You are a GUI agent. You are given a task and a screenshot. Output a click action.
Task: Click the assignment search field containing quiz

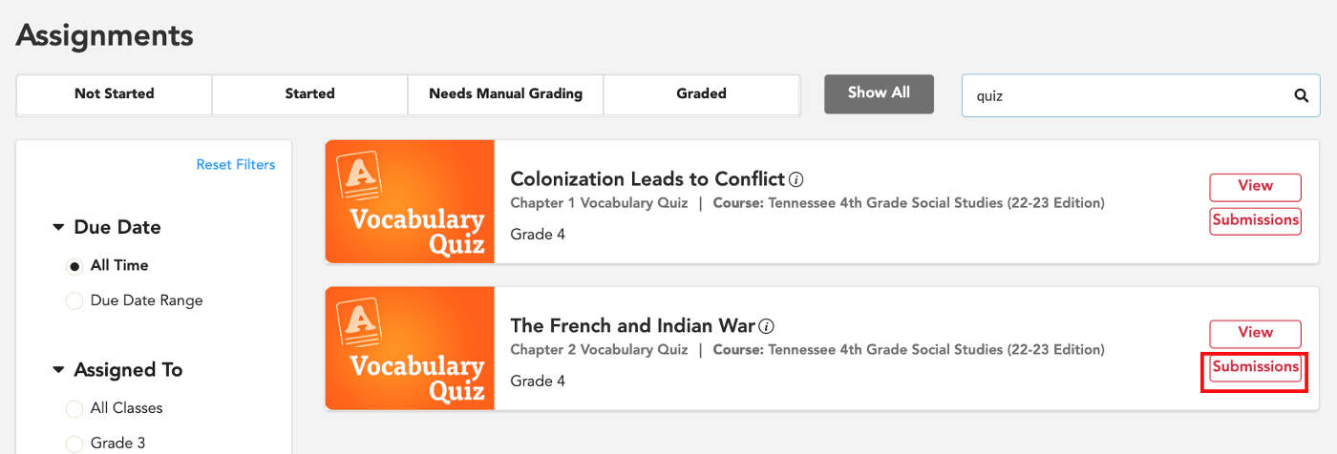[x=1127, y=95]
